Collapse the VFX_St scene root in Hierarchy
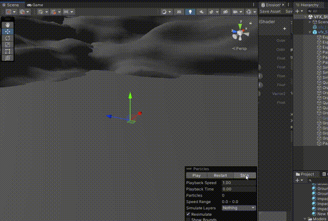Image resolution: width=328 pixels, height=221 pixels. [305, 17]
